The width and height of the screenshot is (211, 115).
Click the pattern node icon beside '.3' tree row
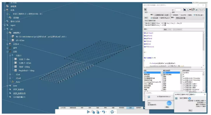click(x=10, y=14)
